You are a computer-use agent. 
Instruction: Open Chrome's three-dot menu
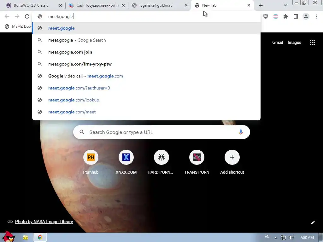(x=316, y=16)
